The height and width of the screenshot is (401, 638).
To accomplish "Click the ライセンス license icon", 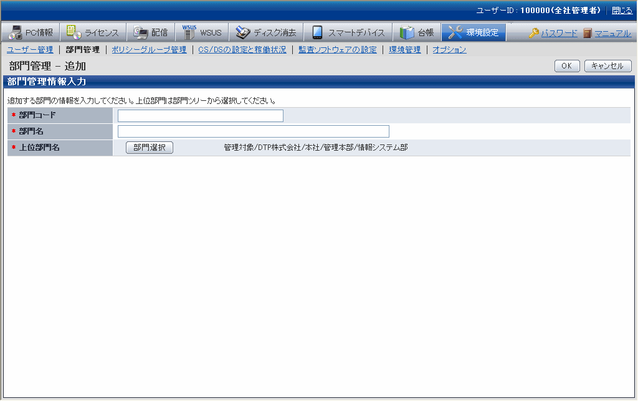I will (x=74, y=32).
